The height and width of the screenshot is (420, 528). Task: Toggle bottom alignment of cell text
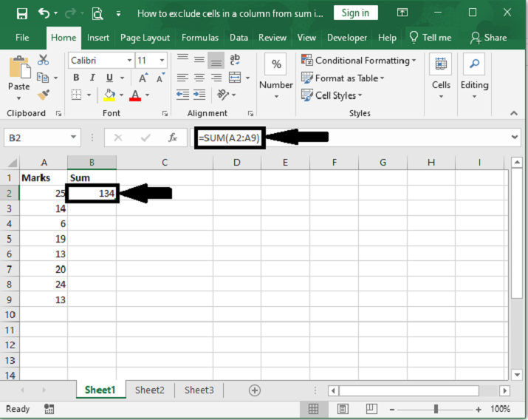point(216,61)
